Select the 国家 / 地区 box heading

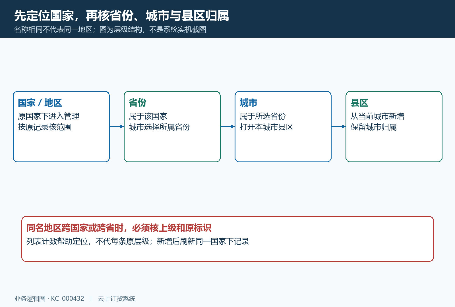point(40,103)
